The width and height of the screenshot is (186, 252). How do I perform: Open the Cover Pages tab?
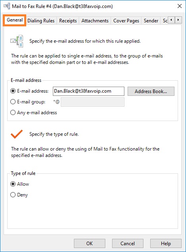point(126,21)
